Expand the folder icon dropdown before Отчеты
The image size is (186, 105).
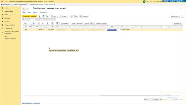(x=76, y=16)
